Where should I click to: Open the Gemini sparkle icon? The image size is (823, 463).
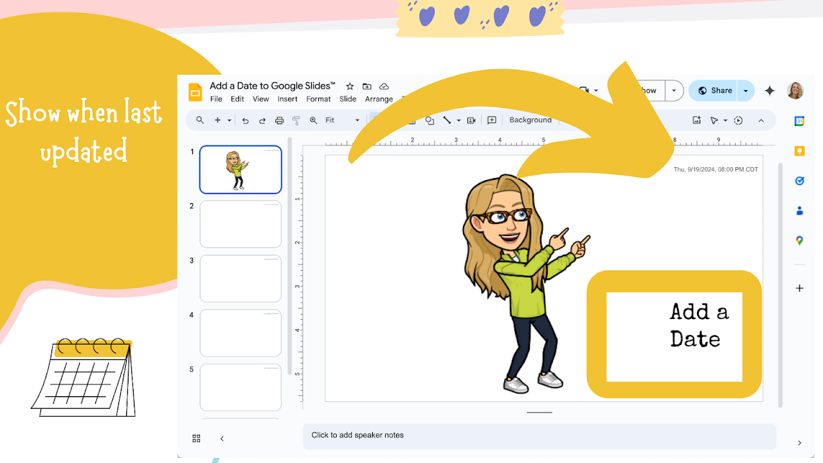coord(770,91)
